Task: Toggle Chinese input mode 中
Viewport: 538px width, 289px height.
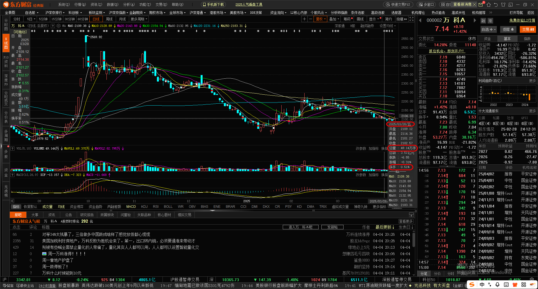Action: pyautogui.click(x=482, y=285)
